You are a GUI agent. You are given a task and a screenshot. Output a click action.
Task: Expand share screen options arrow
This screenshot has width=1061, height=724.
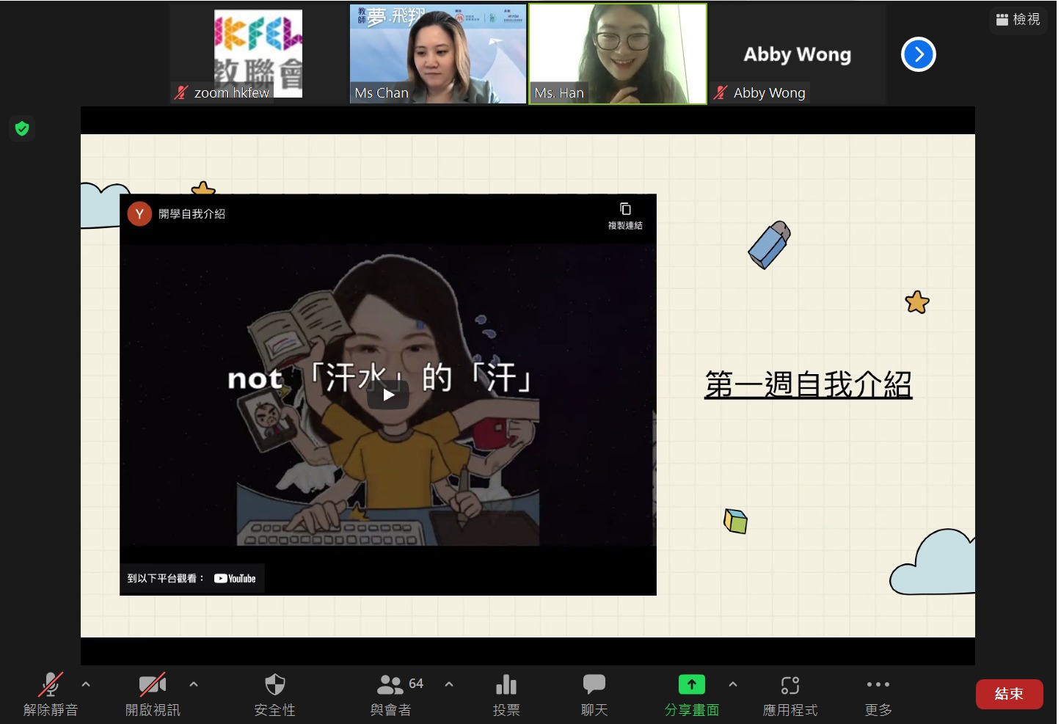(x=733, y=684)
